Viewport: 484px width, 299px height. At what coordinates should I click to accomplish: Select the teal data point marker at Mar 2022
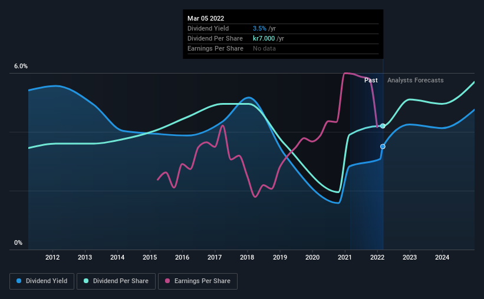[x=383, y=126]
